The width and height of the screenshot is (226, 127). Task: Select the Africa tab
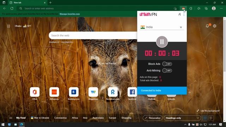point(75,118)
